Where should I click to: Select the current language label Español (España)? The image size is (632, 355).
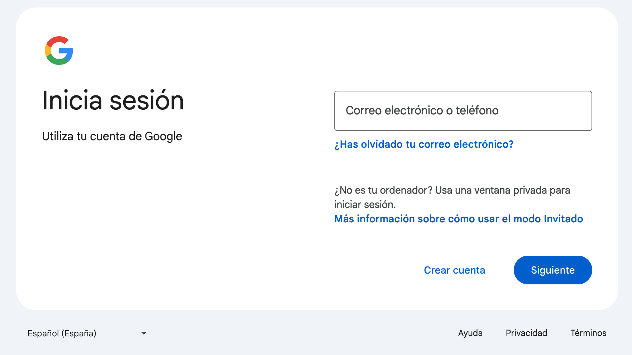click(x=62, y=333)
